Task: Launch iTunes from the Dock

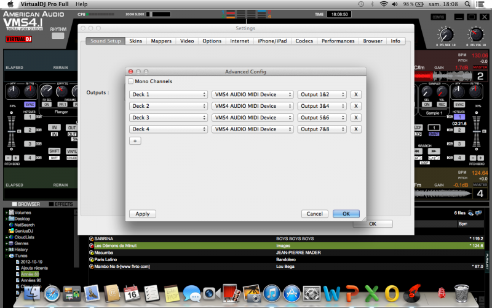Action: (272, 294)
